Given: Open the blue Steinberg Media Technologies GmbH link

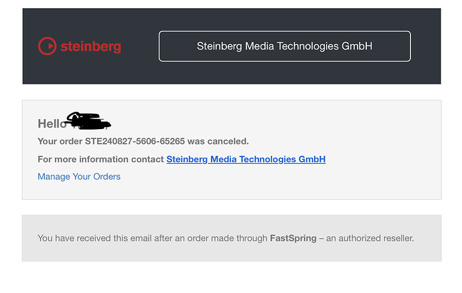Looking at the screenshot, I should (246, 159).
